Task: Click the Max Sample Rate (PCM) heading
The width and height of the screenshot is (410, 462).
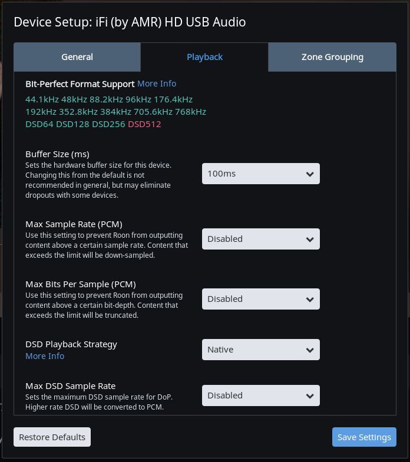Action: point(74,224)
